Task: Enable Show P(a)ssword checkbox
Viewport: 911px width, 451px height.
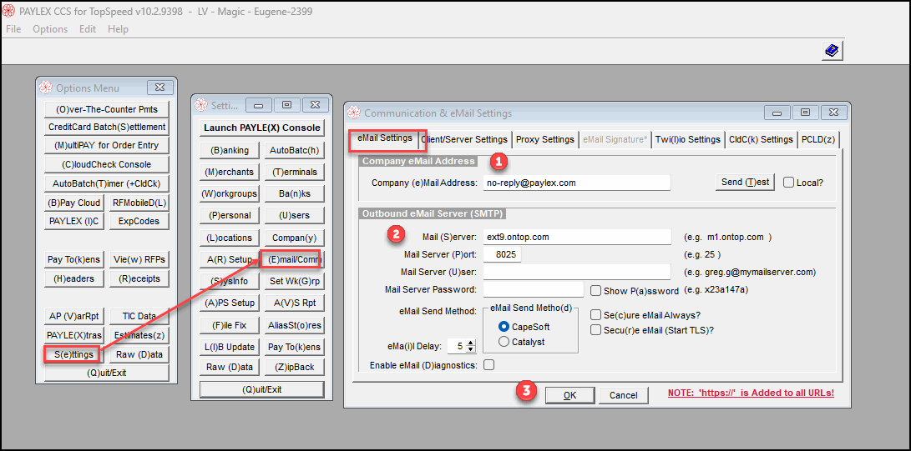Action: (595, 290)
